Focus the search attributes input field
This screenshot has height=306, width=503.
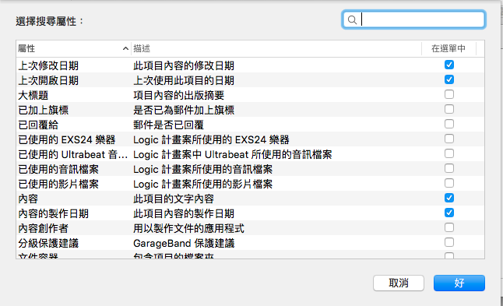click(413, 19)
